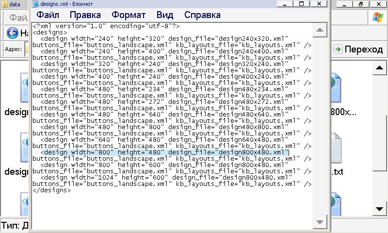The image size is (388, 233).
Task: Select the design file icon at upper left
Action: click(x=24, y=87)
